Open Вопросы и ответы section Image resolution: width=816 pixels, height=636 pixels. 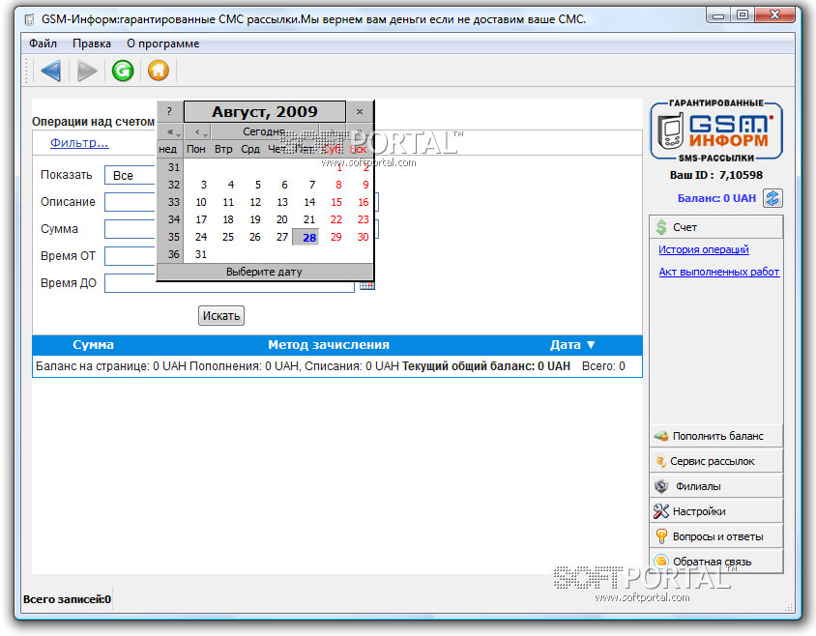(x=716, y=536)
